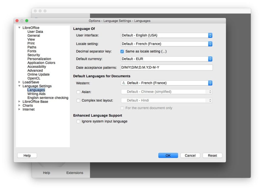Select General in the options tree
This screenshot has width=261, height=190.
[x=34, y=35]
